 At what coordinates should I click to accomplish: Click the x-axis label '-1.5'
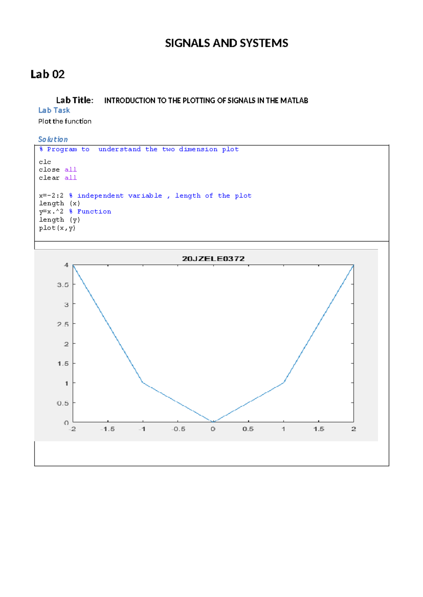click(107, 429)
